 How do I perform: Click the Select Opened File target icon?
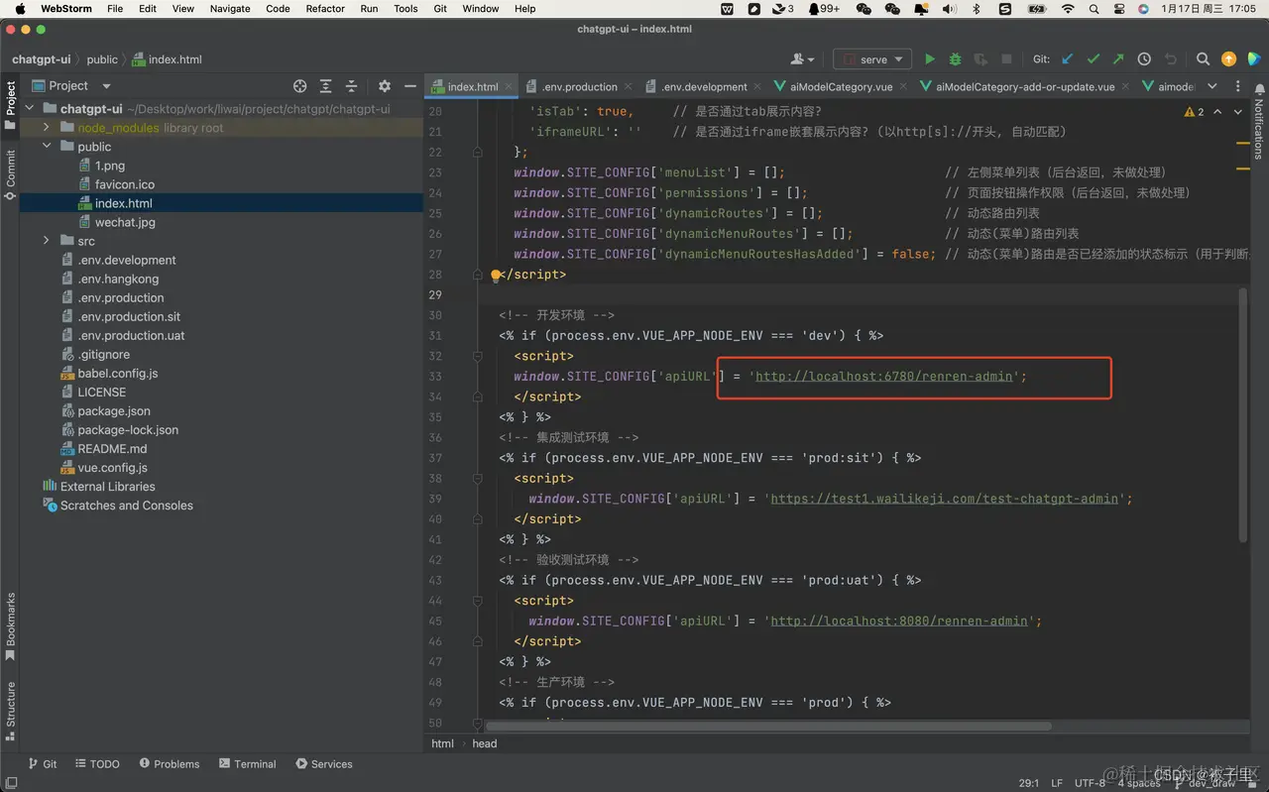pos(300,86)
